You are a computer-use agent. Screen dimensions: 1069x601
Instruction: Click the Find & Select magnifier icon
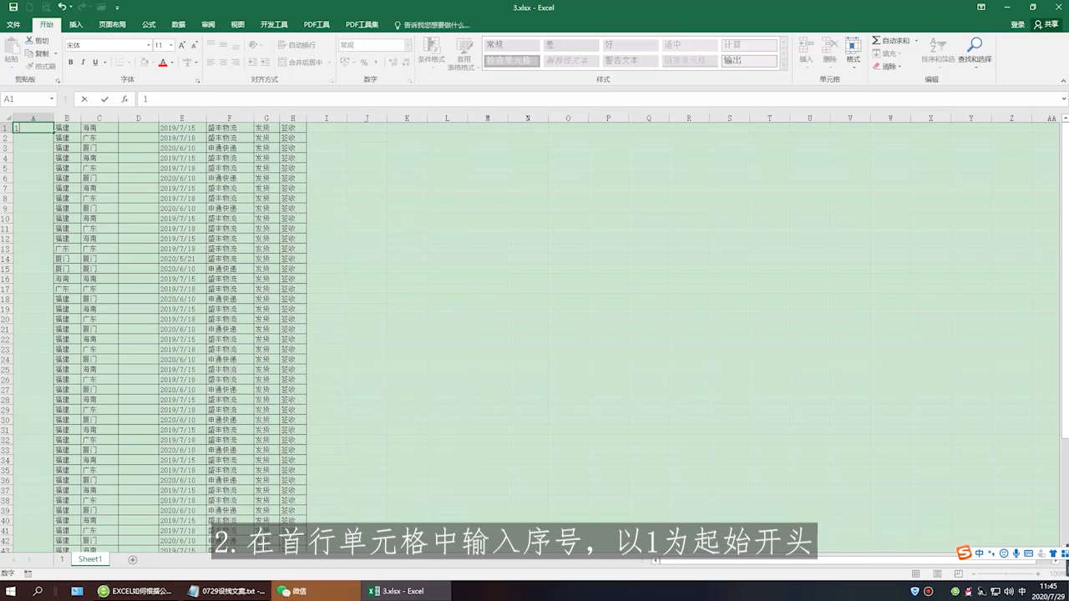click(974, 45)
